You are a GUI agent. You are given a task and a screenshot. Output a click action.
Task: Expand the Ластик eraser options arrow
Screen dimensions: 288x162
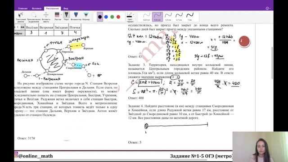[x=61, y=15]
